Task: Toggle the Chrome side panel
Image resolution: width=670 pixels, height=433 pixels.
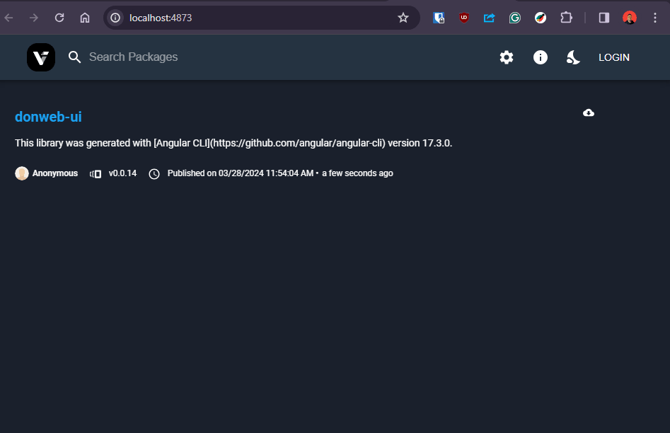Action: click(604, 18)
